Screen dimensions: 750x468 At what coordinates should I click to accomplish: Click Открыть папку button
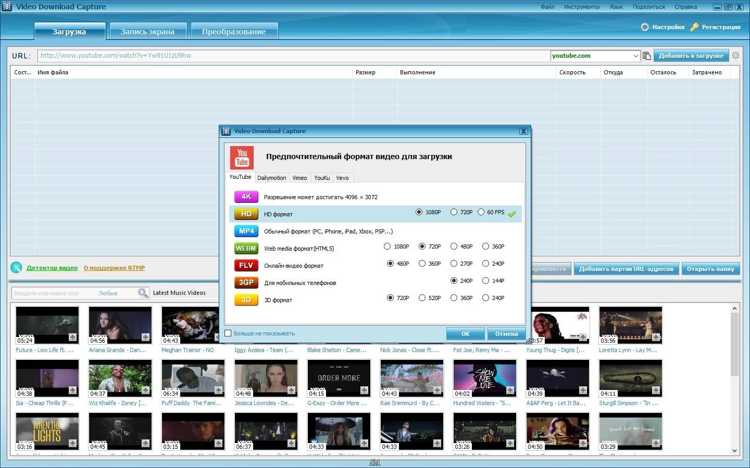pos(710,269)
